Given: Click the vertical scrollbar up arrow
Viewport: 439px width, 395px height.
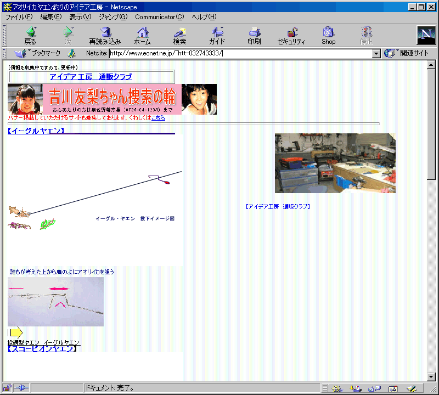Looking at the screenshot, I should (431, 65).
